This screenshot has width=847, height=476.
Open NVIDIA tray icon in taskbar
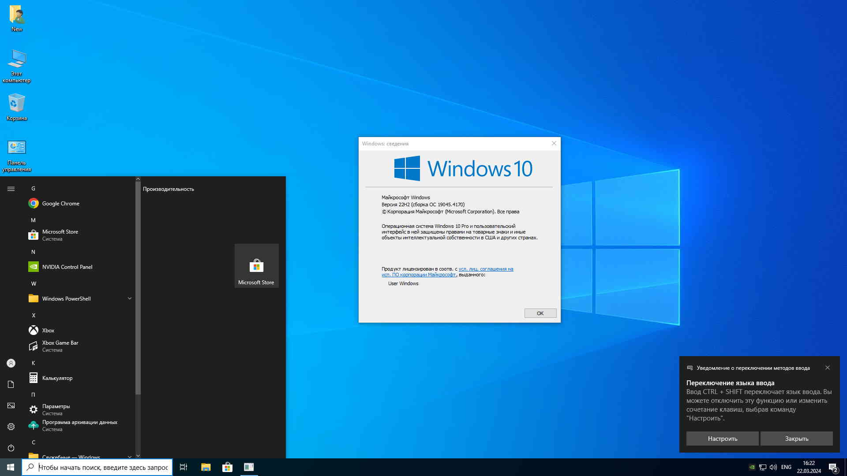pos(752,467)
